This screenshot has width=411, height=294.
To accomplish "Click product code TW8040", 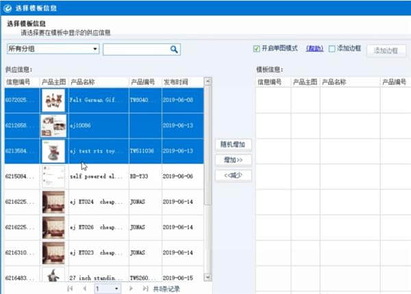I will [143, 100].
